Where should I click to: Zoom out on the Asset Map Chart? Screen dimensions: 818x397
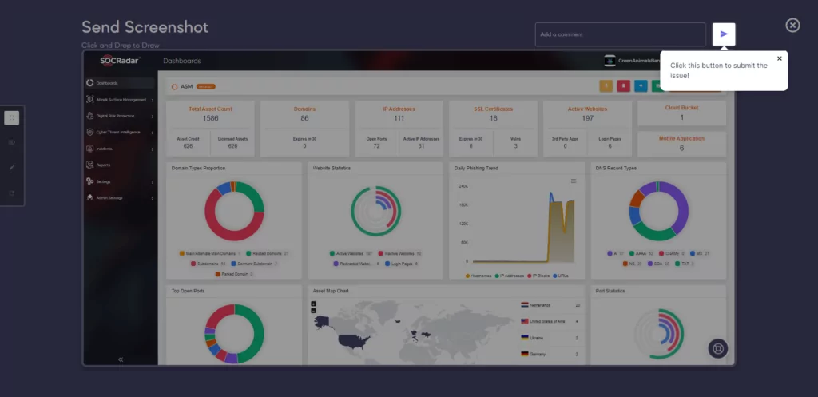click(x=313, y=311)
